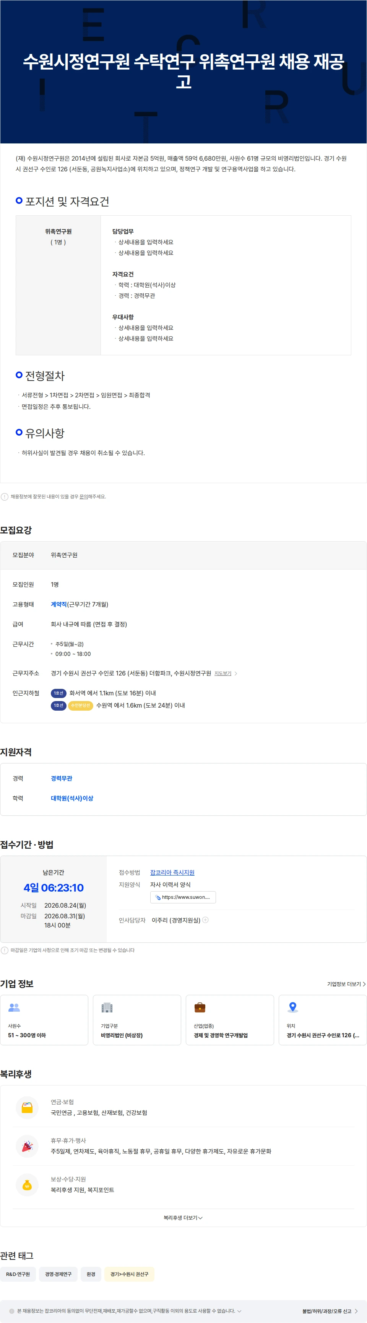Click the link icon in the suwon URL button
Screen dimensions: 367x1323
pos(158,897)
